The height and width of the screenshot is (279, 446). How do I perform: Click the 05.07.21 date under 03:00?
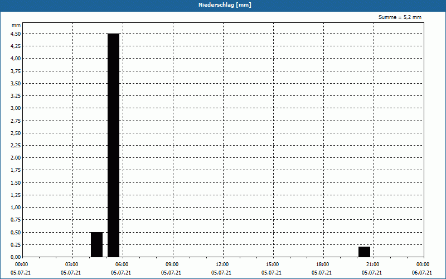click(71, 273)
